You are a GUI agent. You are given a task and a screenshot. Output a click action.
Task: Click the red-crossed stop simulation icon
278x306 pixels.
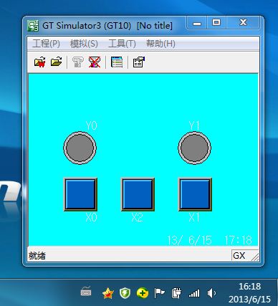95,62
